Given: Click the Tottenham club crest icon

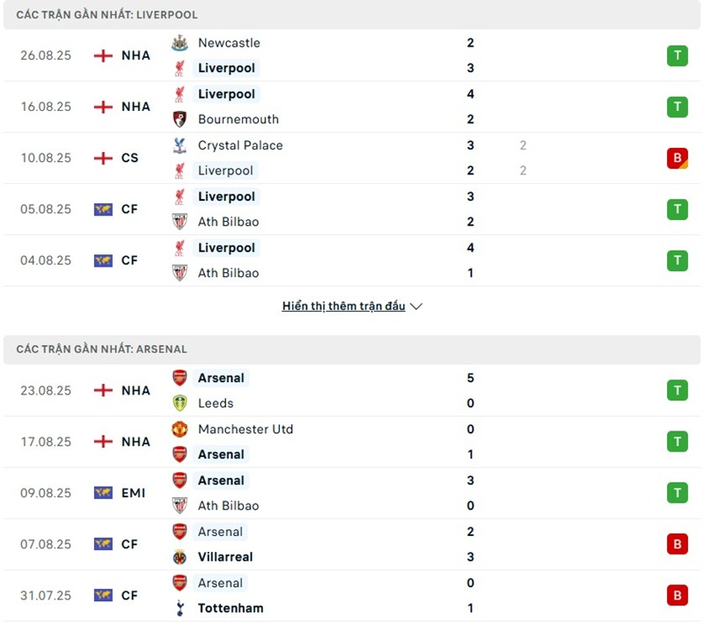Looking at the screenshot, I should (x=180, y=607).
